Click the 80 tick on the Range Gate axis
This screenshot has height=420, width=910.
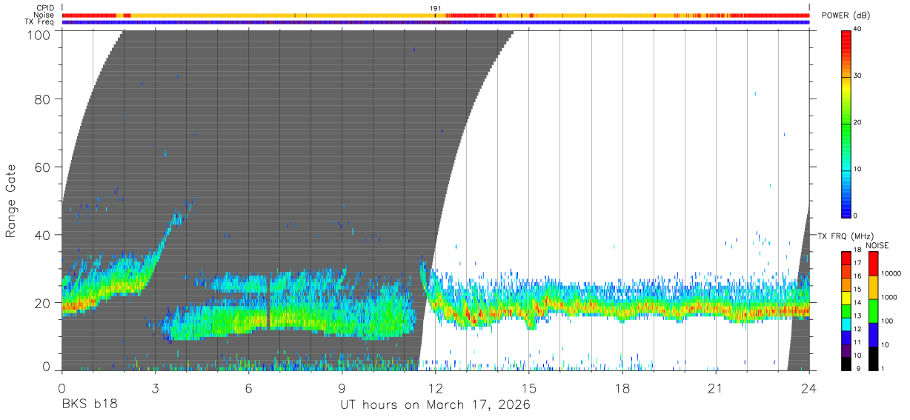(x=43, y=99)
